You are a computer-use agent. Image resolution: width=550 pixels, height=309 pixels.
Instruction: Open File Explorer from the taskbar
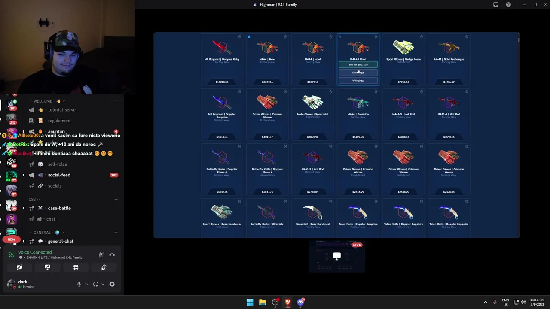coord(263,302)
